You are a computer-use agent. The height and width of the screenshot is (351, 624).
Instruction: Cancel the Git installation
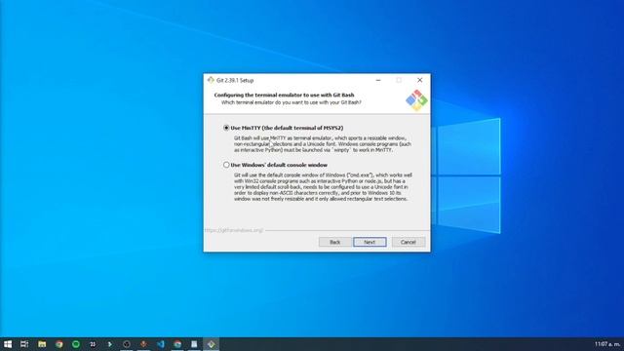(408, 242)
